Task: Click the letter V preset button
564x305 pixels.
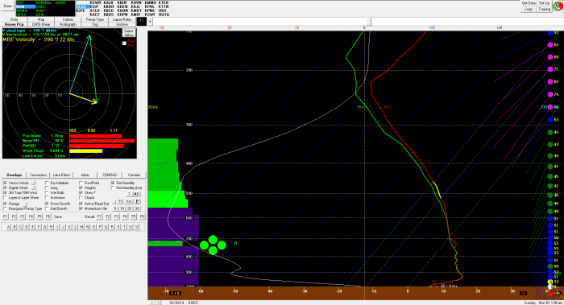Action: pyautogui.click(x=137, y=227)
